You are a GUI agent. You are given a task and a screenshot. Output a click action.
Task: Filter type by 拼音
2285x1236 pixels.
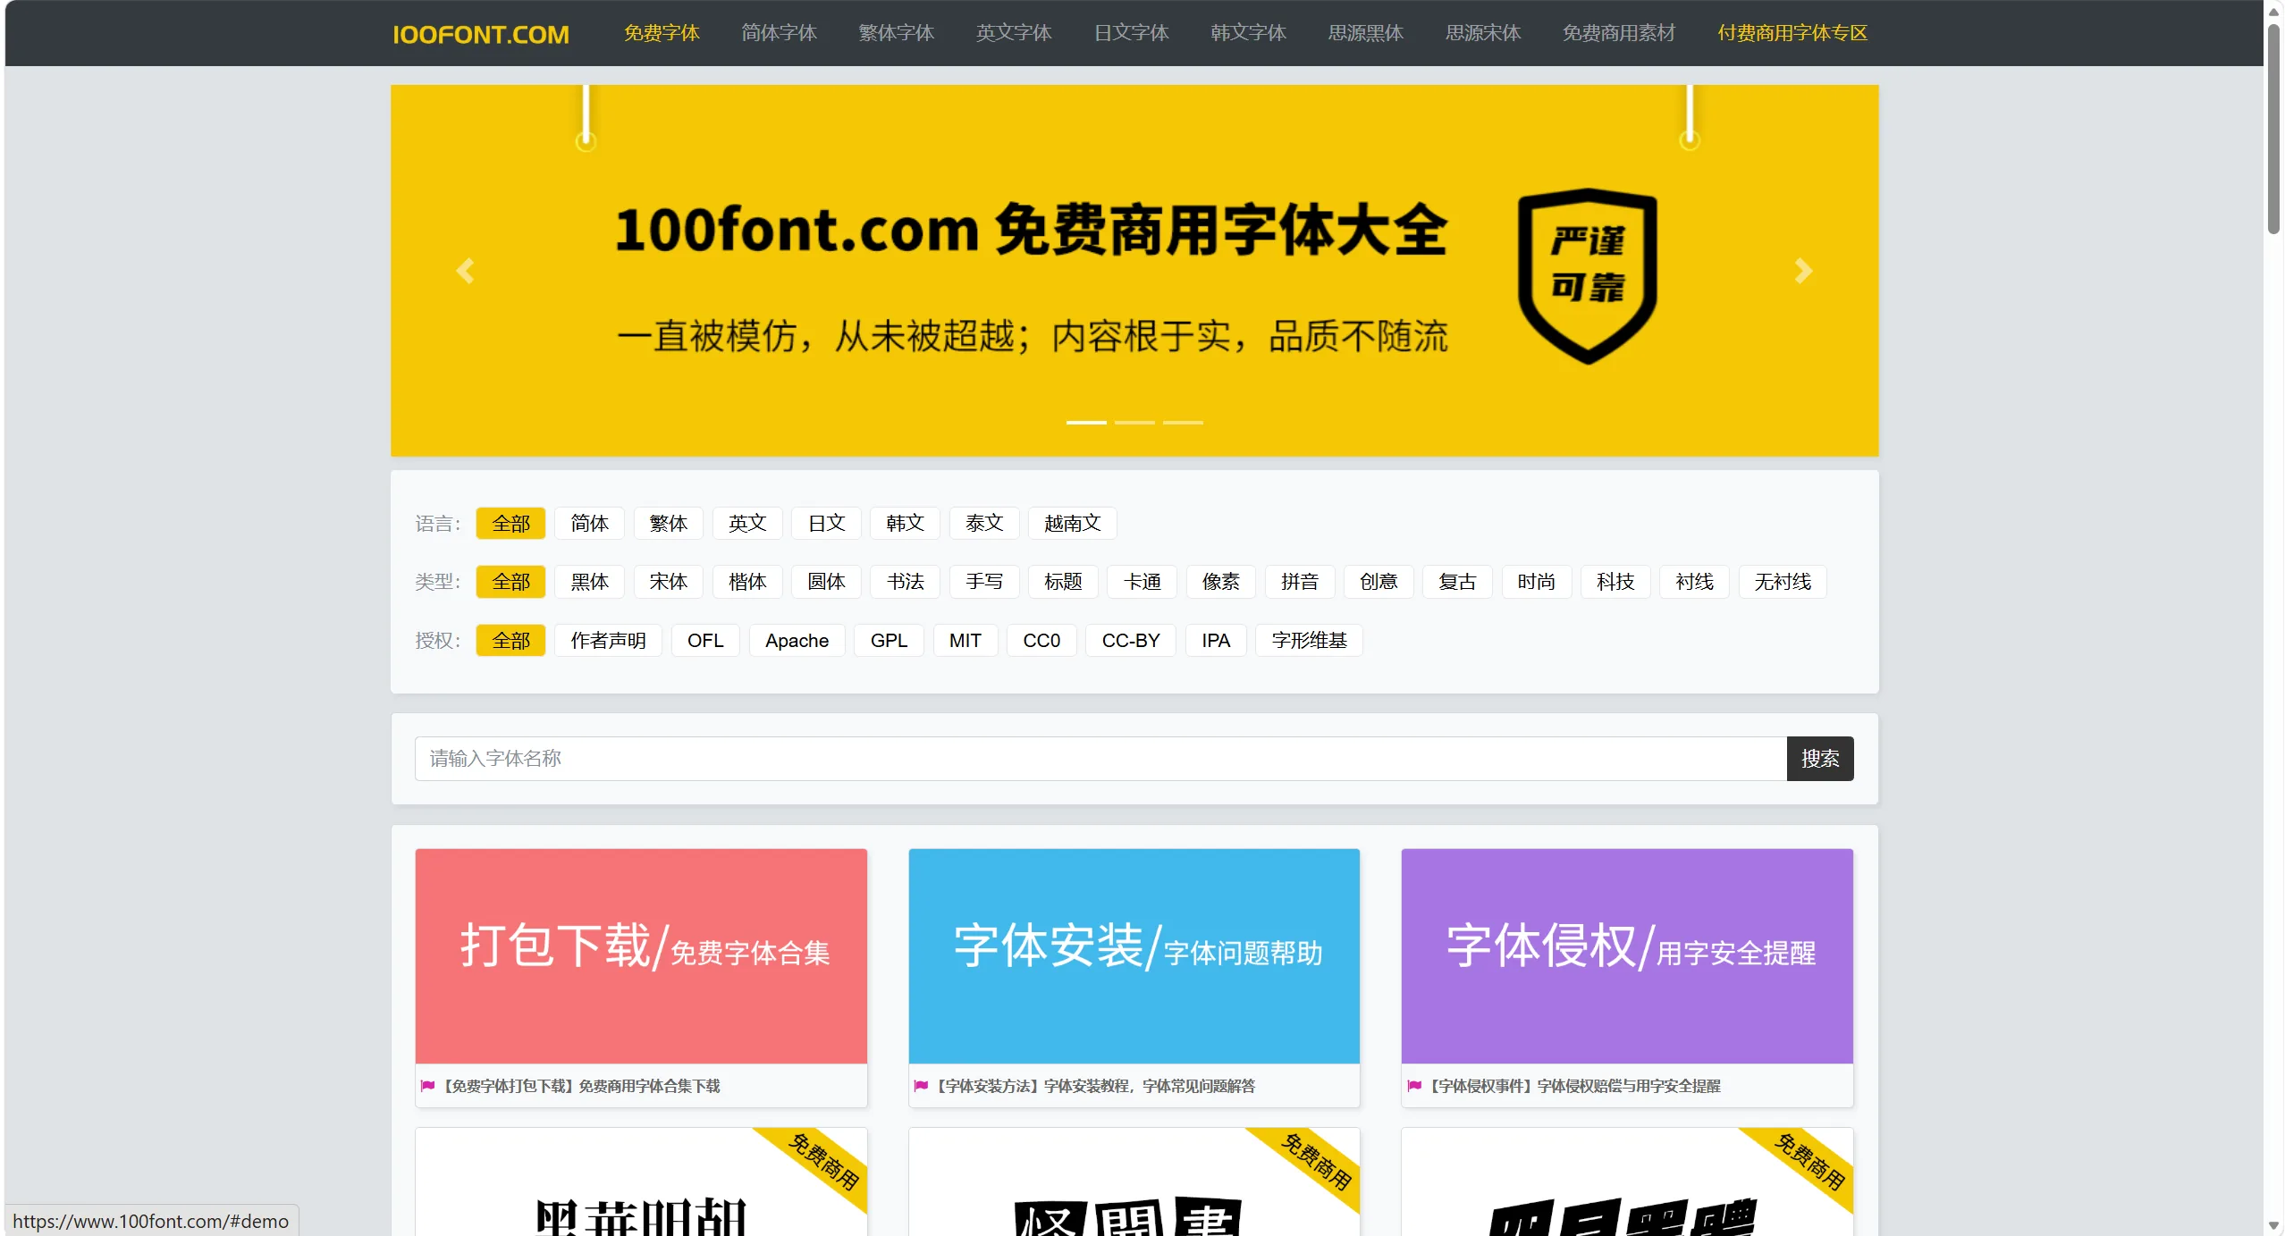point(1300,582)
